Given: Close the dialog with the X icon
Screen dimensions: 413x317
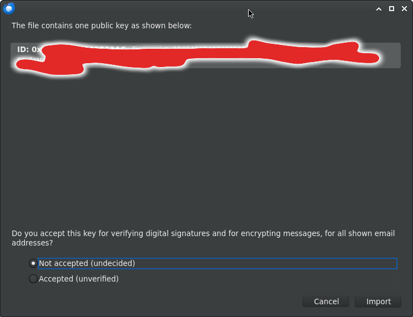Looking at the screenshot, I should click(x=404, y=9).
